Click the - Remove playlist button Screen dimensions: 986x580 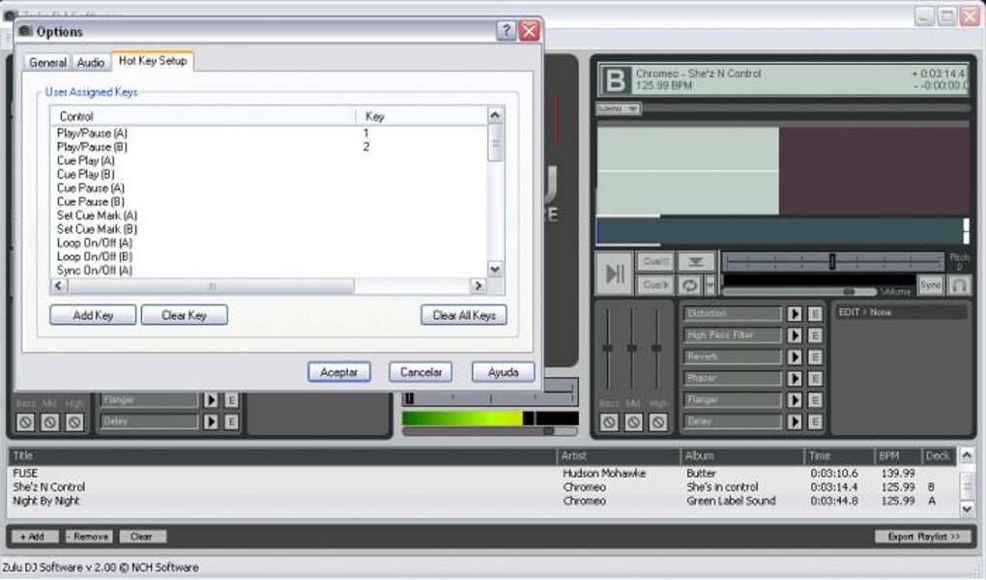tap(89, 536)
